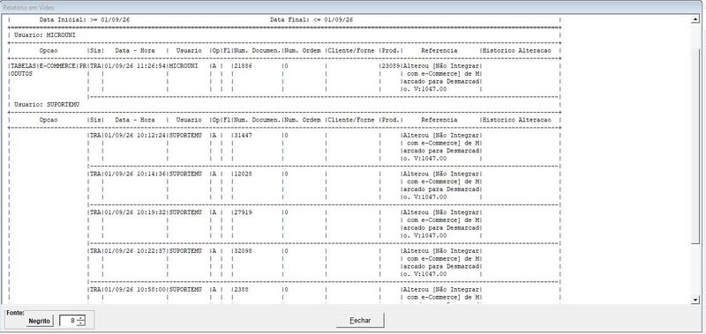Viewport: 706px width, 334px height.
Task: Click timestamp 01/09/26 10:12:24
Action: point(136,136)
